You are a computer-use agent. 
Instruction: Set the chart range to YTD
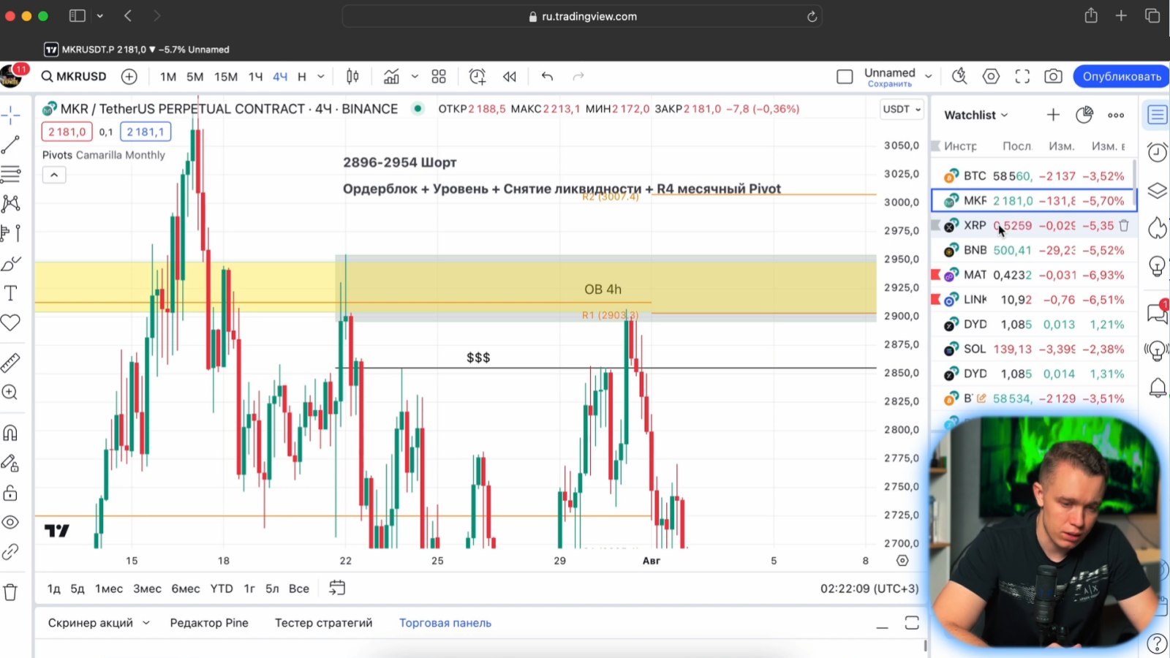pyautogui.click(x=222, y=589)
